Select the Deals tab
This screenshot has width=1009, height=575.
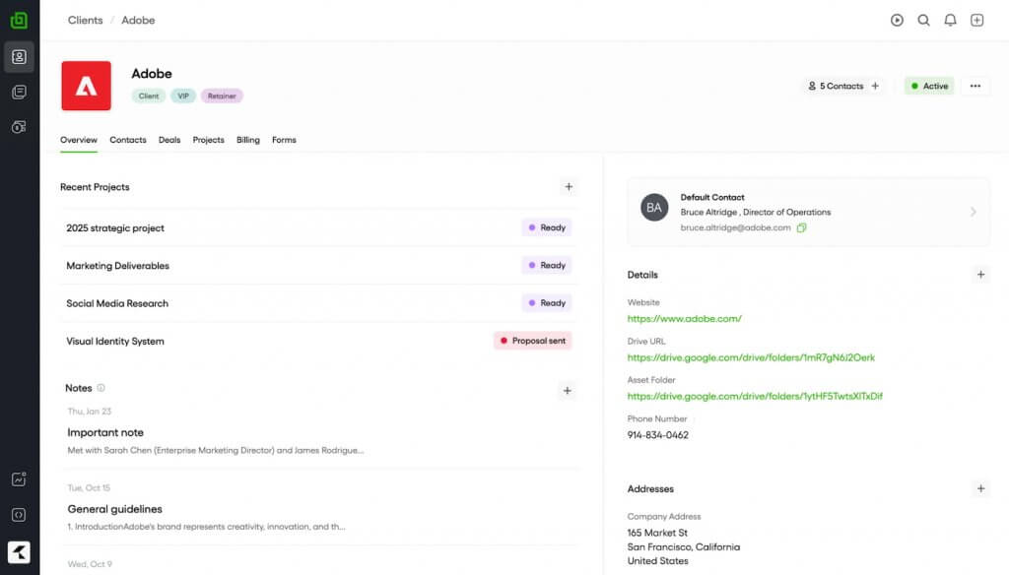[x=169, y=140]
